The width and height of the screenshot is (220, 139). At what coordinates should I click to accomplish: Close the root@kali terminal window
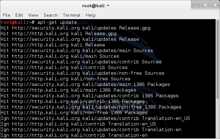[215, 5]
